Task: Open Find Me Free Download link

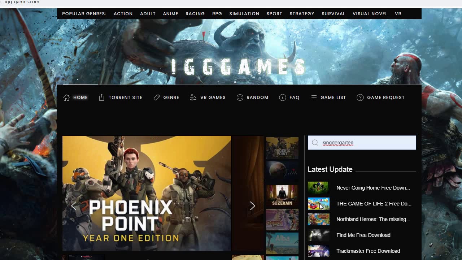Action: click(x=363, y=235)
